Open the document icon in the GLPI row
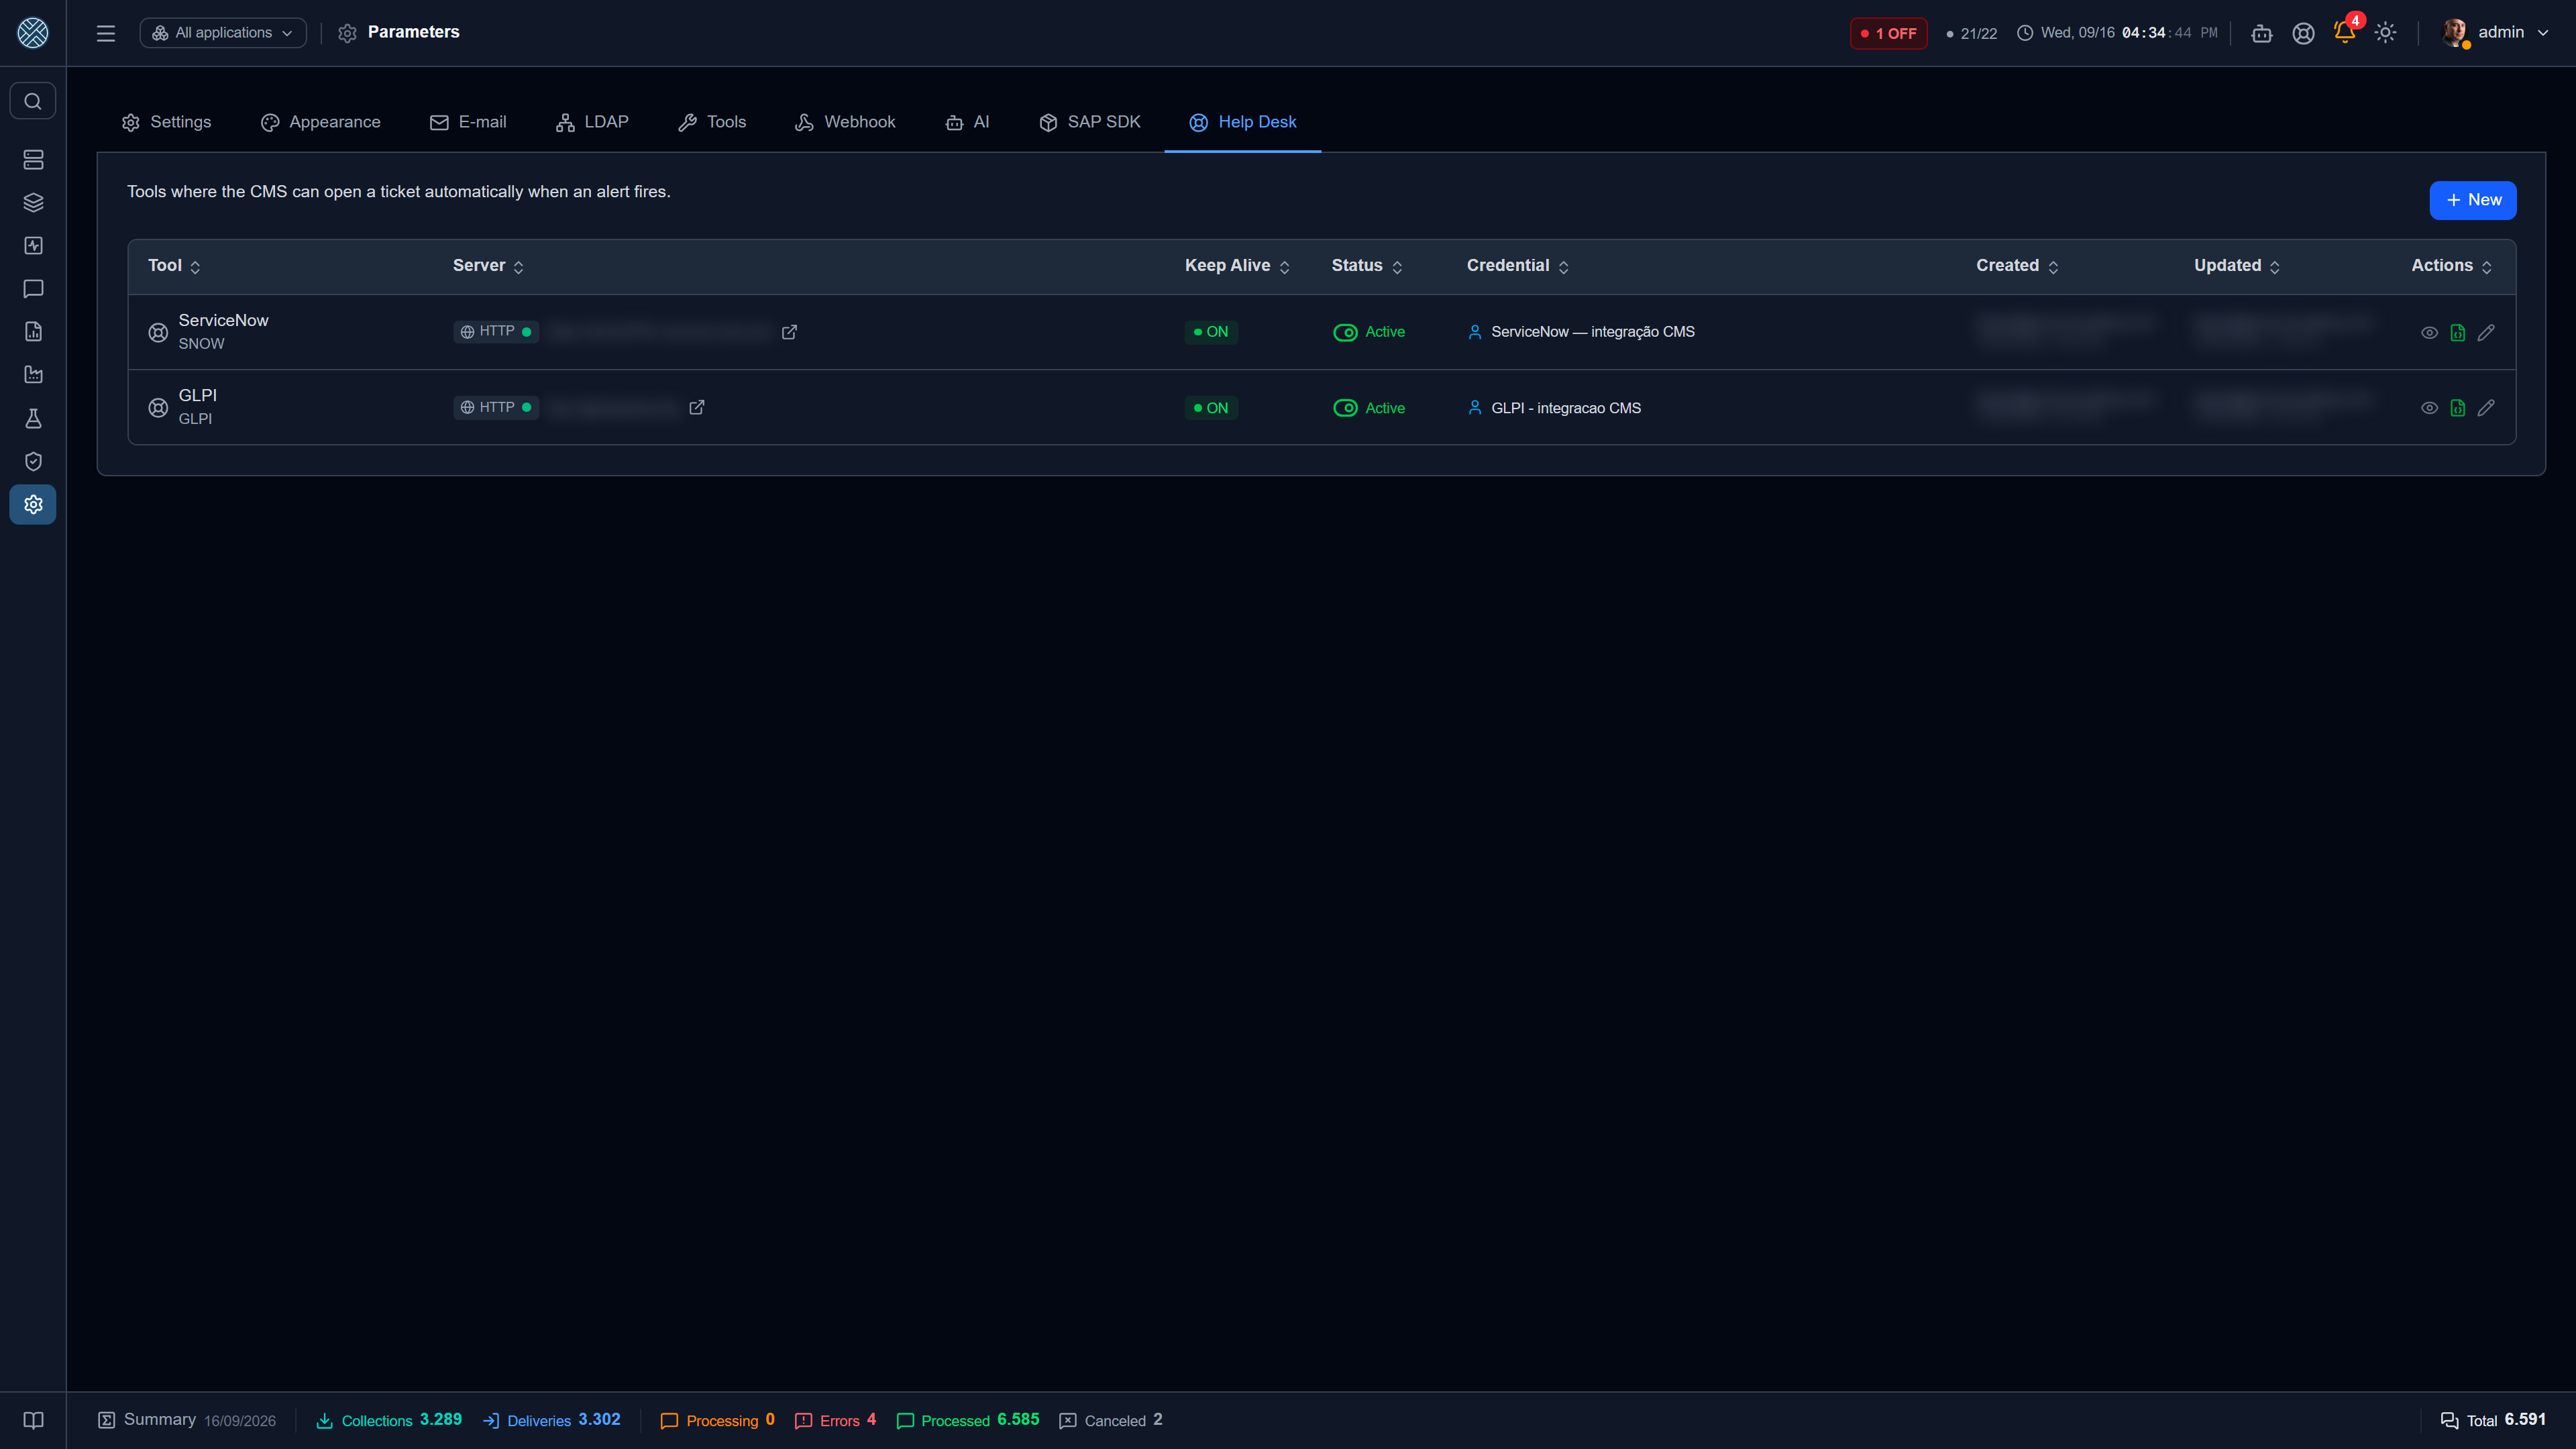The image size is (2576, 1449). 2458,408
